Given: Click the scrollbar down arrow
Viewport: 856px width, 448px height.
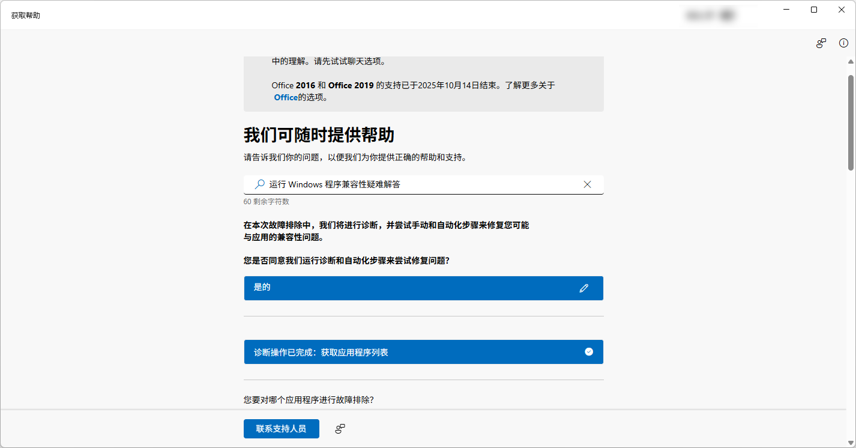Looking at the screenshot, I should pos(850,443).
